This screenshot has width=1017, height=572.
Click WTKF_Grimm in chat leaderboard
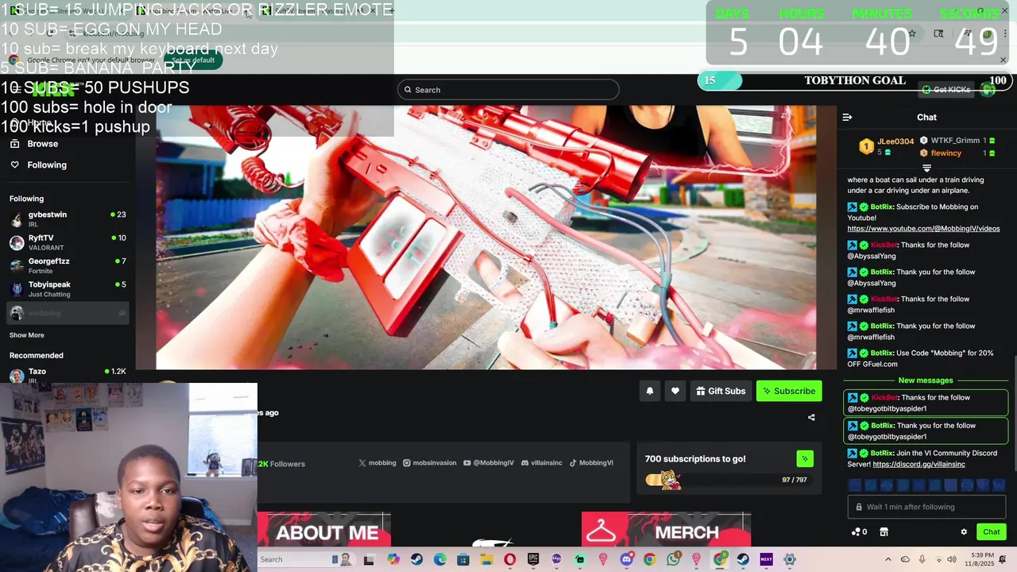click(x=955, y=141)
